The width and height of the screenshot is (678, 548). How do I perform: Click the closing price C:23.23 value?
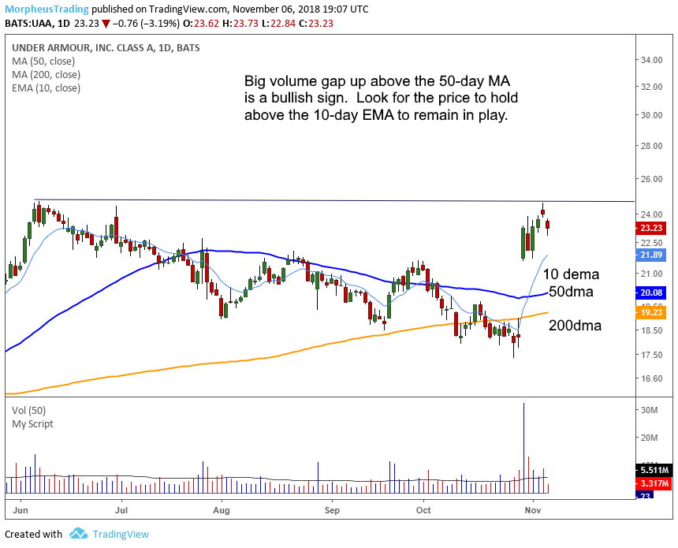point(315,24)
